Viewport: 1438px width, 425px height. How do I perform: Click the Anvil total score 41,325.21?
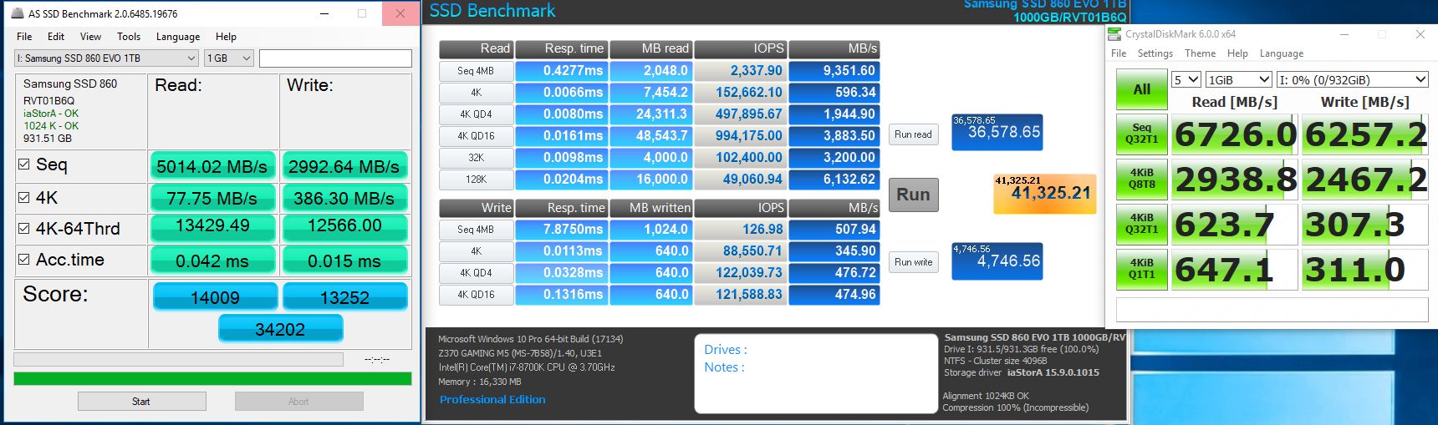[1044, 194]
